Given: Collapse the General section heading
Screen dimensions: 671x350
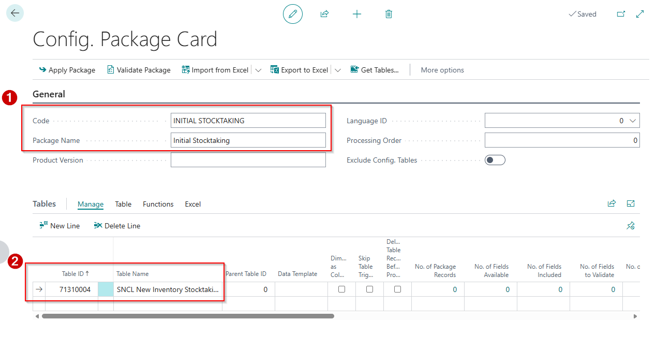Looking at the screenshot, I should (x=49, y=94).
